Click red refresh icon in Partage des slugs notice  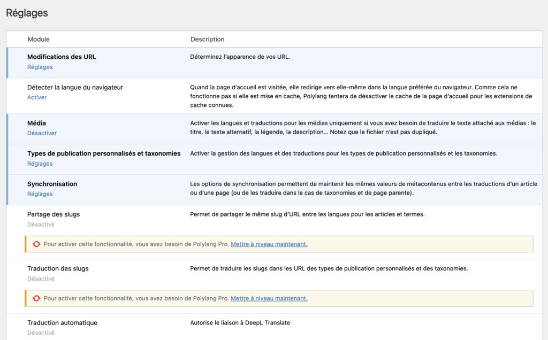36,244
